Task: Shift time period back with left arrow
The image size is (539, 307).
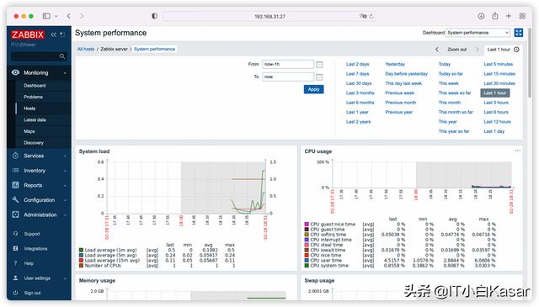Action: pos(437,50)
